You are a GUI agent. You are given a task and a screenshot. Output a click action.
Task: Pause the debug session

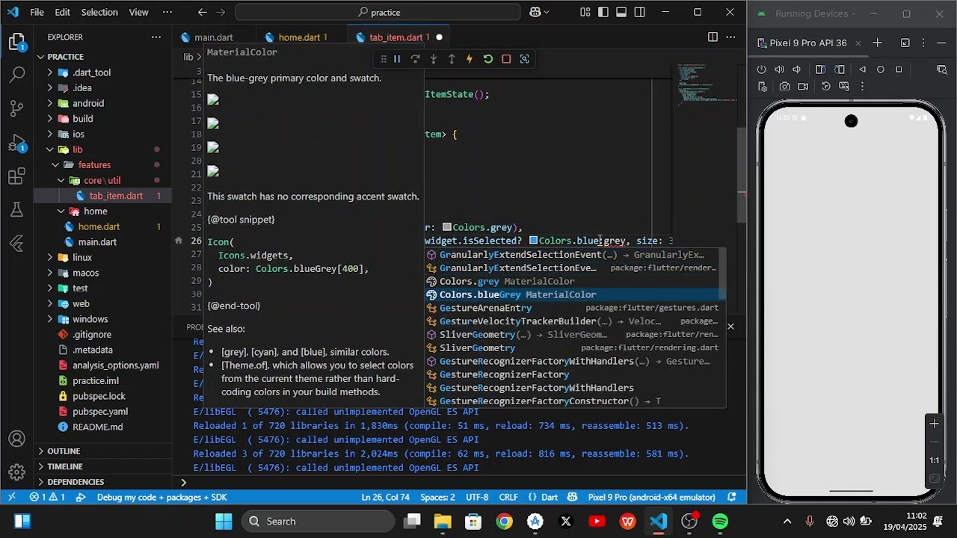(398, 59)
